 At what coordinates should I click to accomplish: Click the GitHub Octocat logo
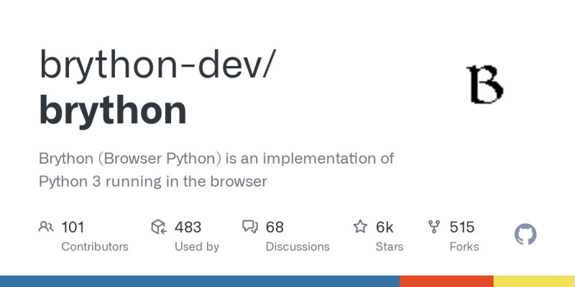[526, 235]
